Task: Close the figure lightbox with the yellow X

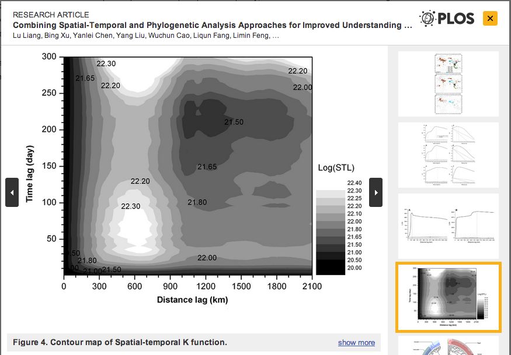Action: [x=490, y=19]
